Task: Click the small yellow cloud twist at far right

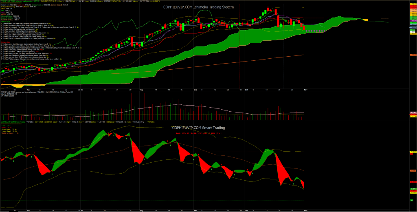Action: pyautogui.click(x=365, y=20)
